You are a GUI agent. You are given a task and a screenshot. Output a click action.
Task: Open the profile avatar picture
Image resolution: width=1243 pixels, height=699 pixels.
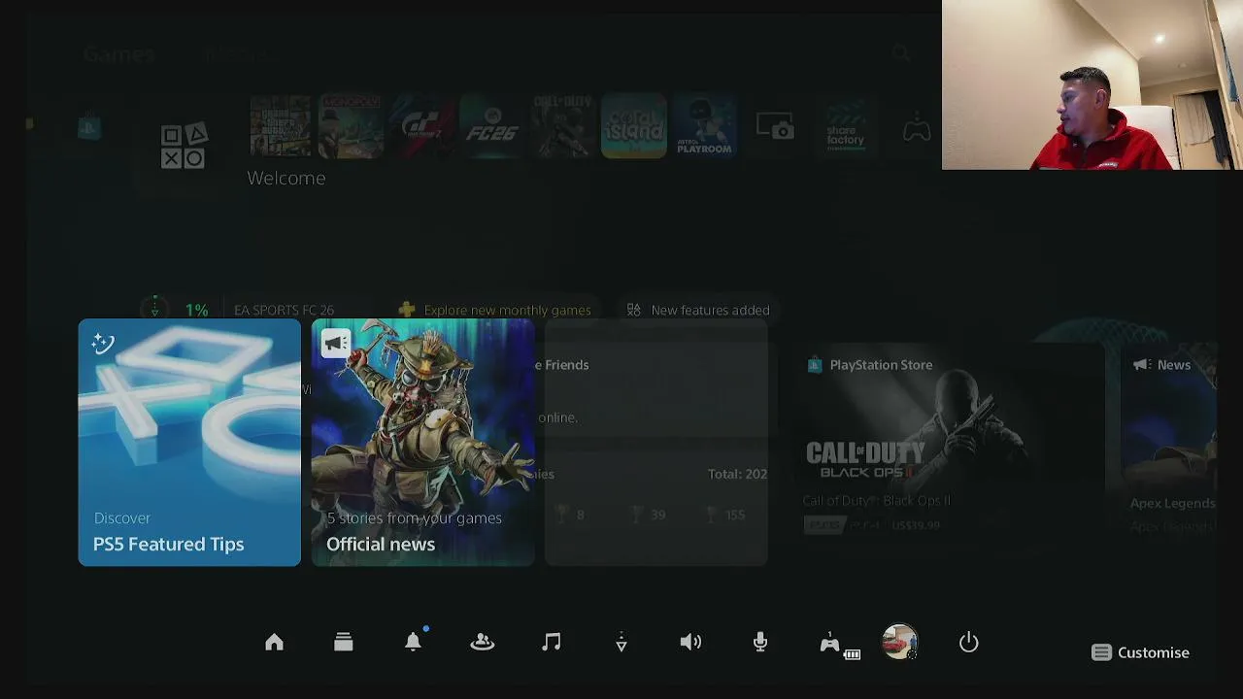pos(899,643)
